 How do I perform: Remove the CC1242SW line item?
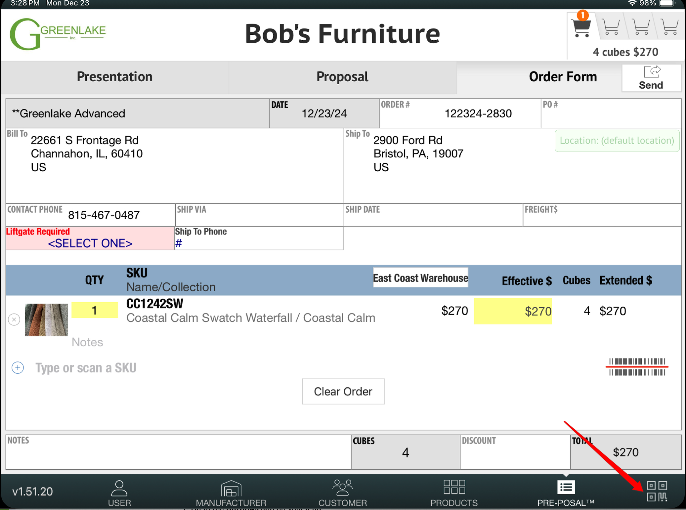pos(14,319)
